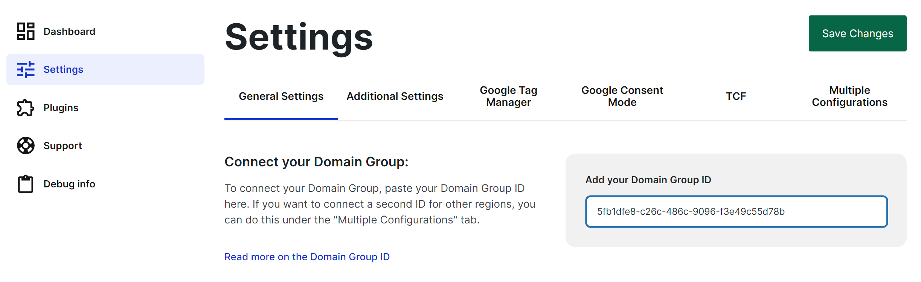Click the Support lifebuoy icon
Image resolution: width=921 pixels, height=282 pixels.
pos(26,146)
